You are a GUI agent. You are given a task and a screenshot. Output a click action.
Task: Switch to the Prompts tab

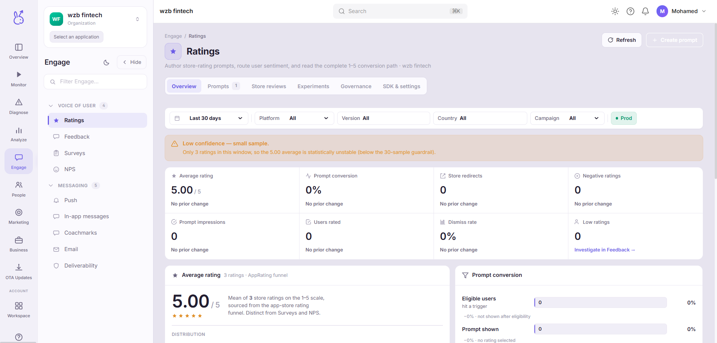[x=223, y=86]
